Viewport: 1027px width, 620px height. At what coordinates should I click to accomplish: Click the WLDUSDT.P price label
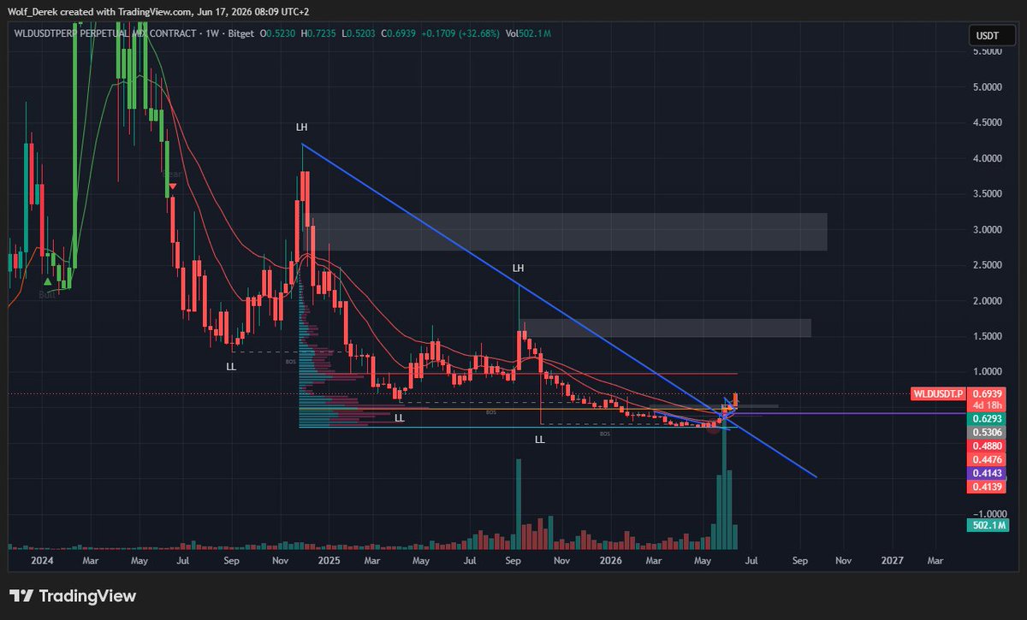click(940, 393)
